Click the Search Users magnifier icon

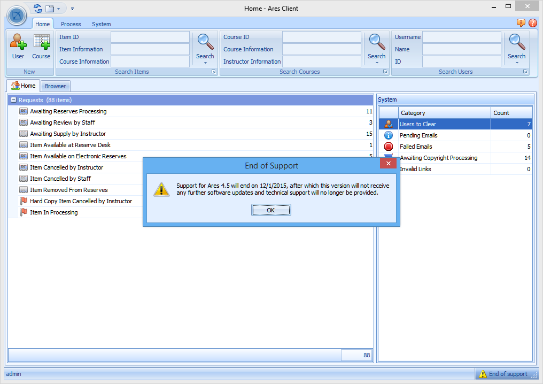tap(516, 42)
